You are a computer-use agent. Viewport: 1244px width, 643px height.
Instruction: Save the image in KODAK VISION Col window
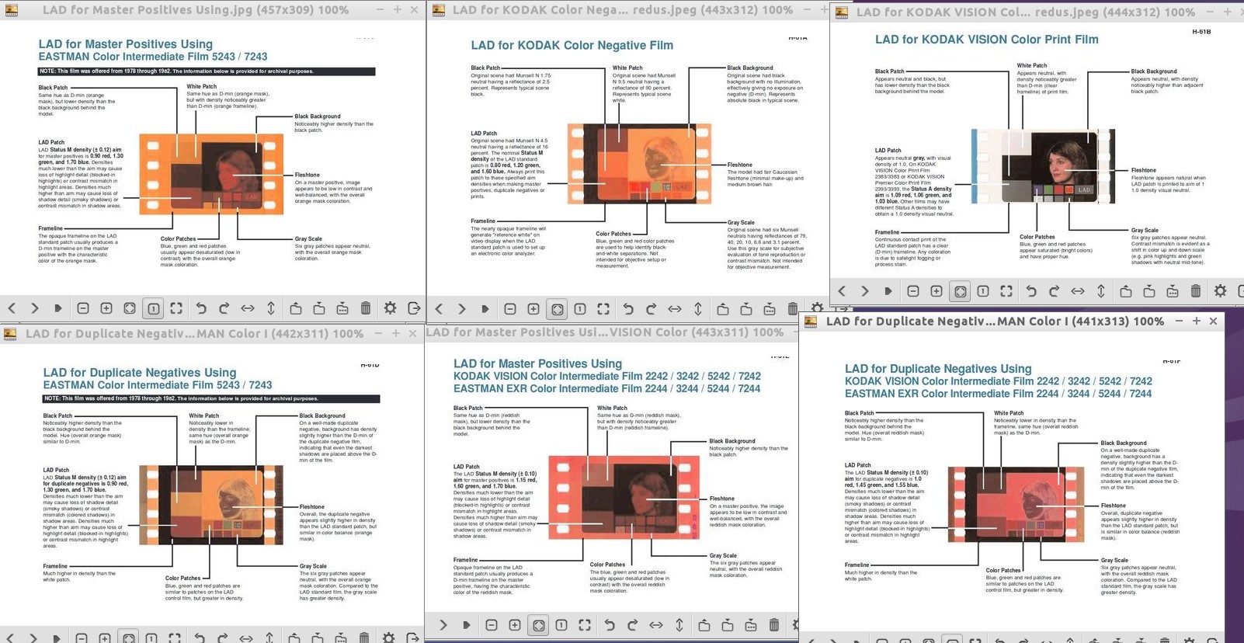[x=1149, y=291]
